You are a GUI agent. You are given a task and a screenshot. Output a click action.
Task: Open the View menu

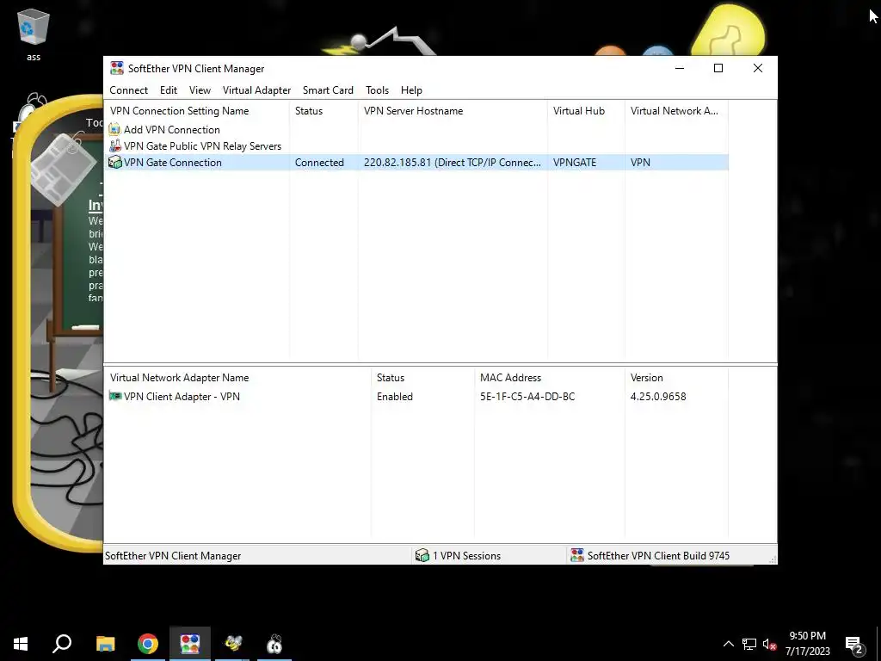200,90
